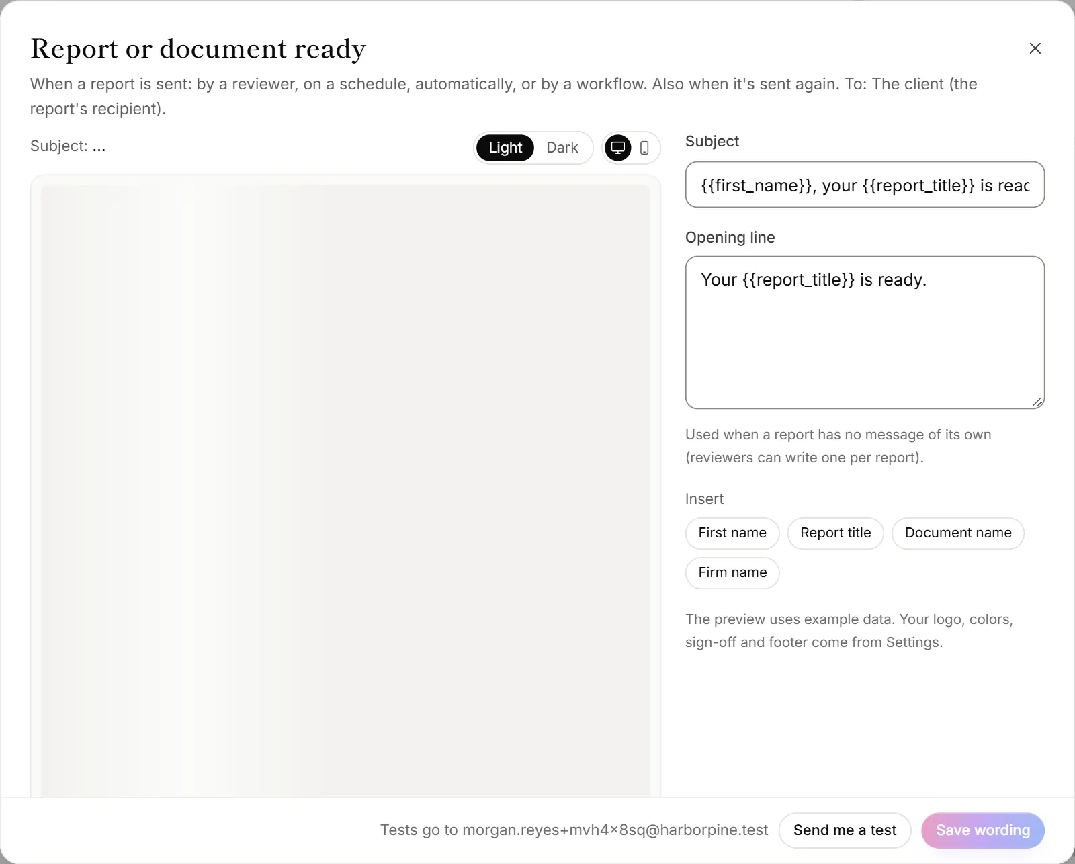Insert the Report title placeholder

click(x=836, y=533)
